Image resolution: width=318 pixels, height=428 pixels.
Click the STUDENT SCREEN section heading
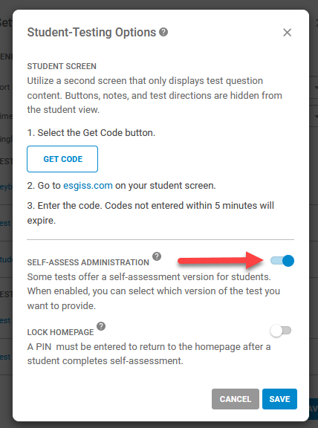point(62,66)
